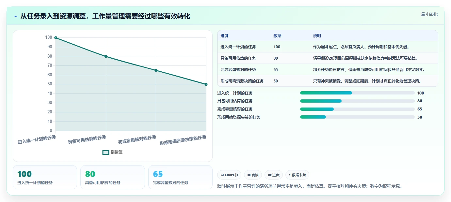Select the chart point at value 80
Image resolution: width=451 pixels, height=202 pixels.
point(106,56)
